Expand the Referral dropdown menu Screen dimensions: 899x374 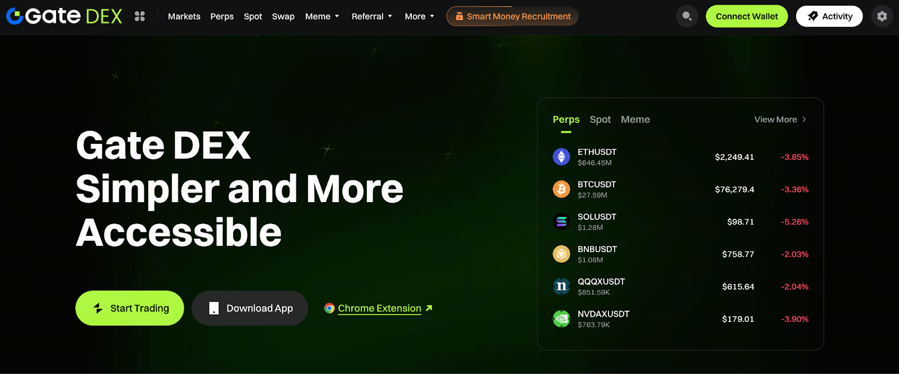[372, 16]
